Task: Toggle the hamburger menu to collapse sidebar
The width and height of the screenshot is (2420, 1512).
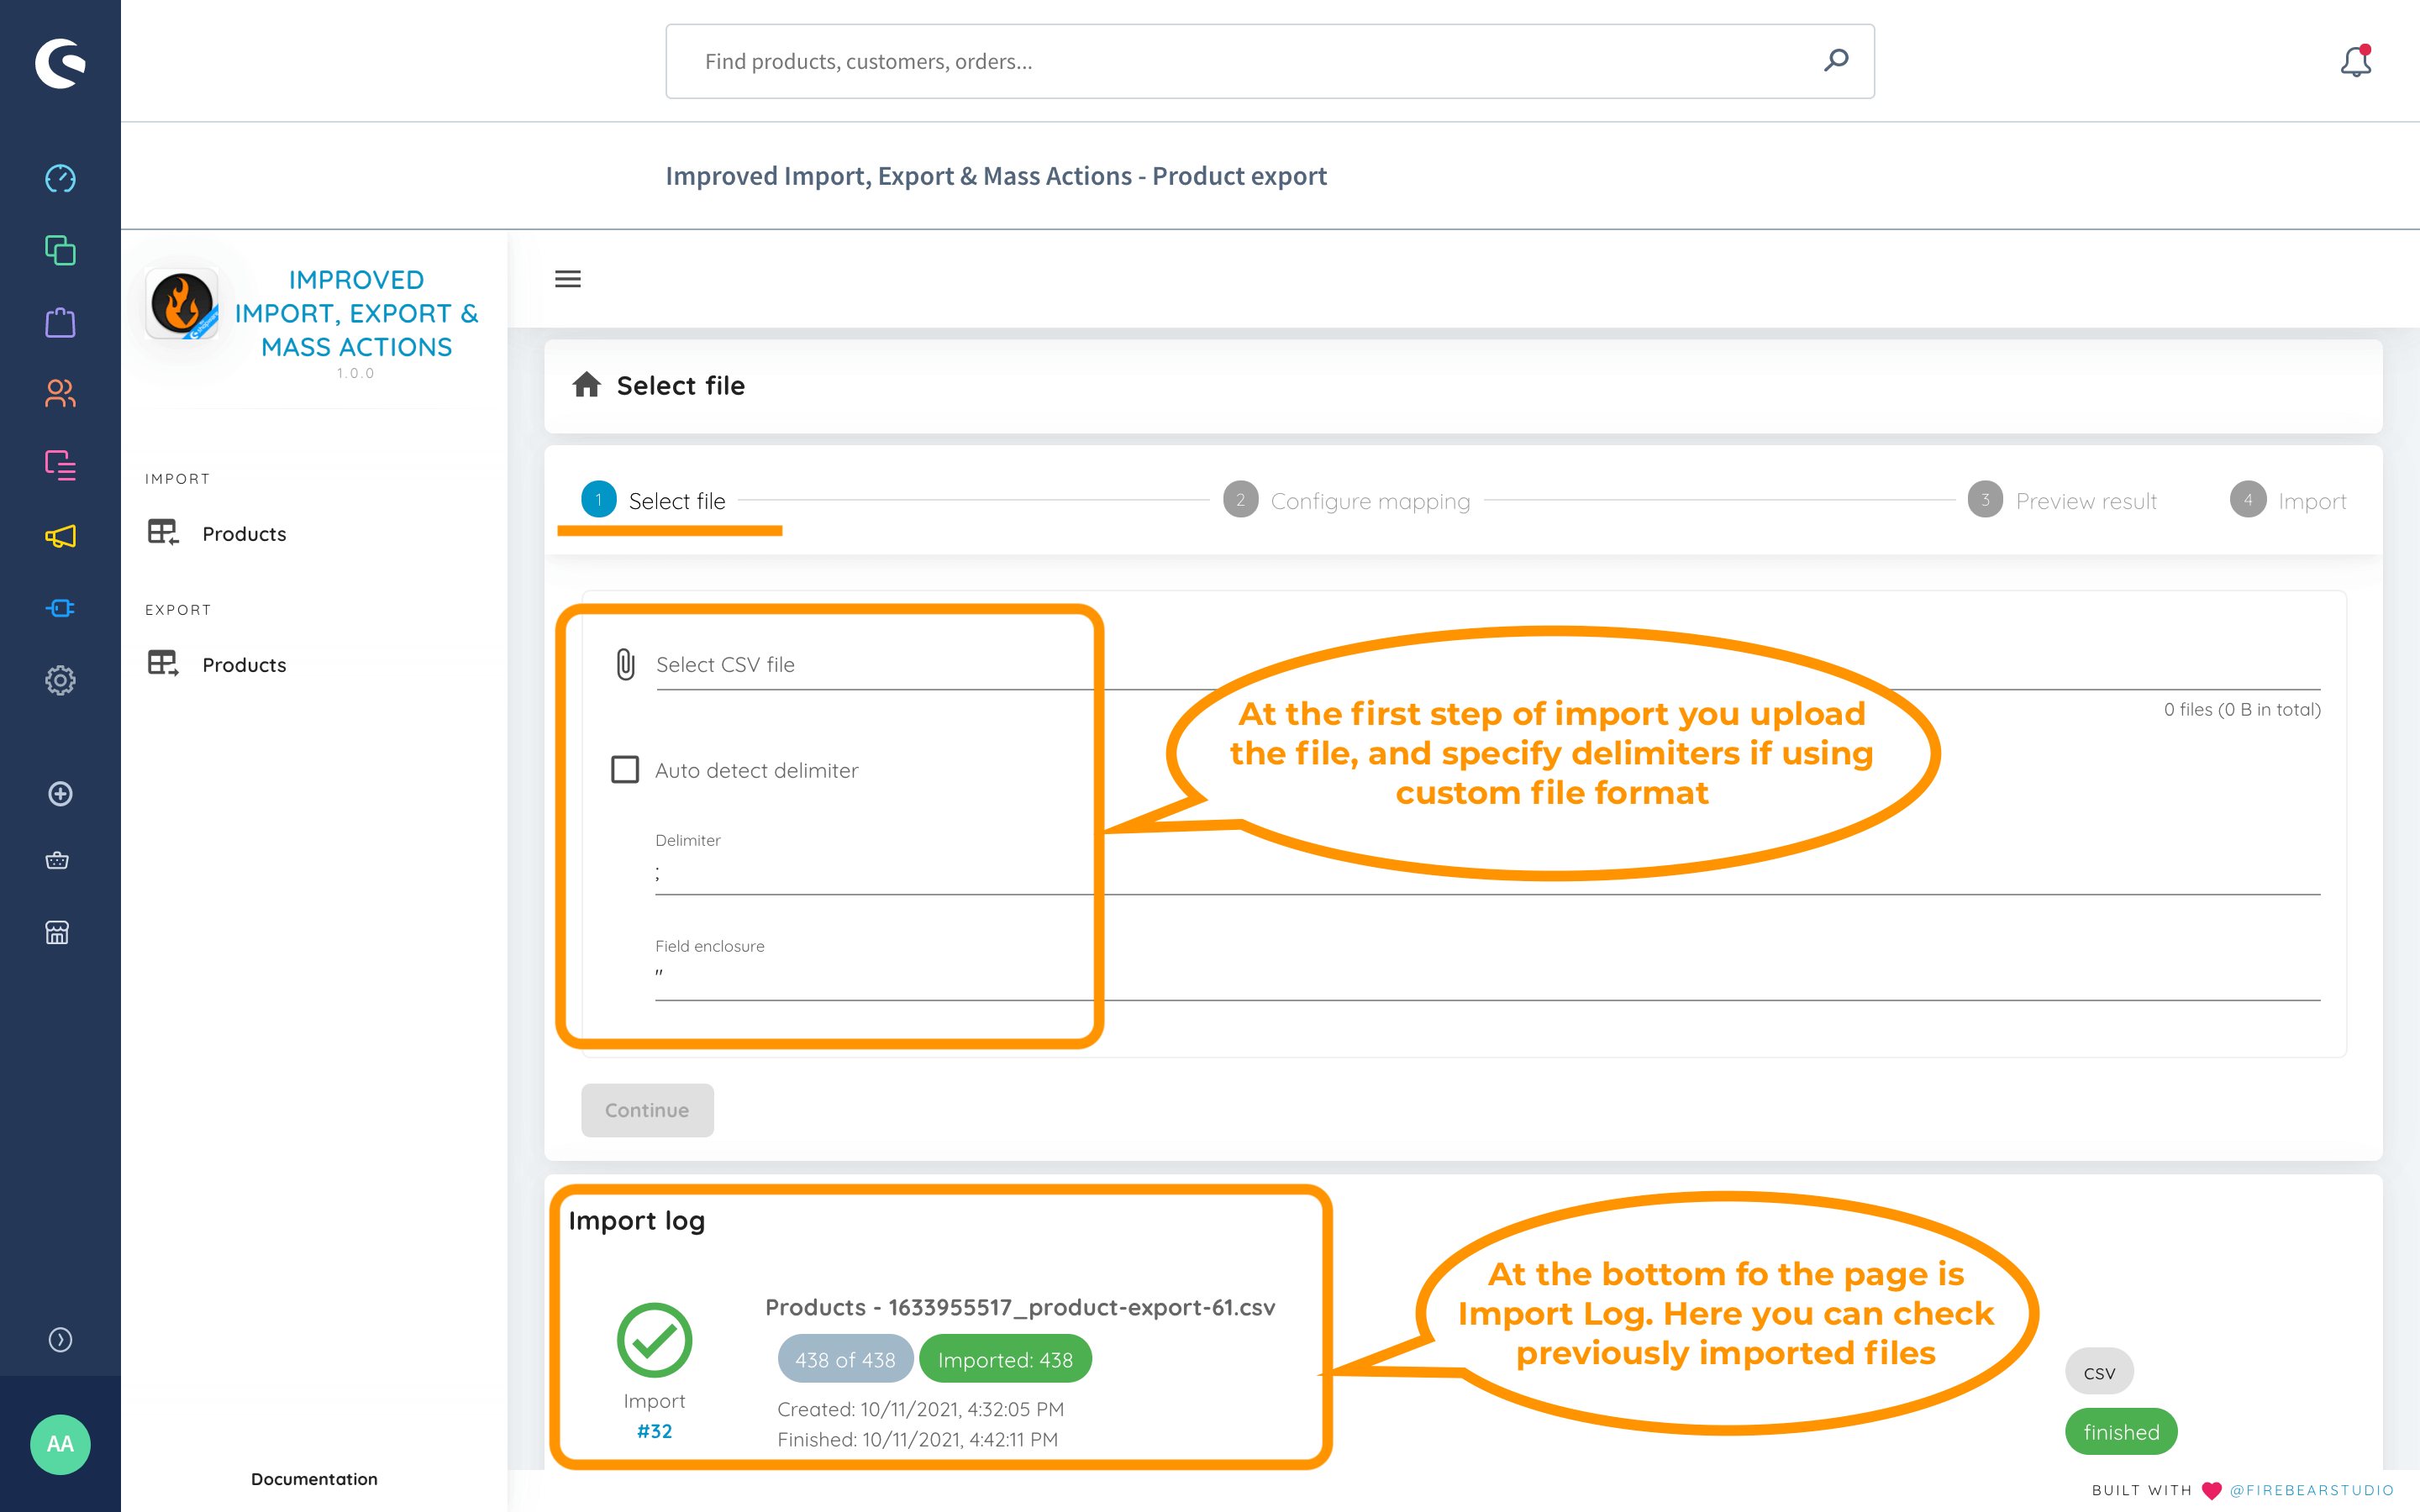Action: tap(568, 279)
